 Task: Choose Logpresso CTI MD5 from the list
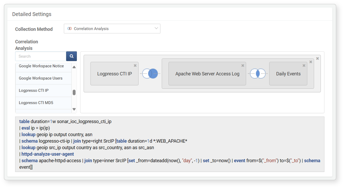(x=44, y=103)
